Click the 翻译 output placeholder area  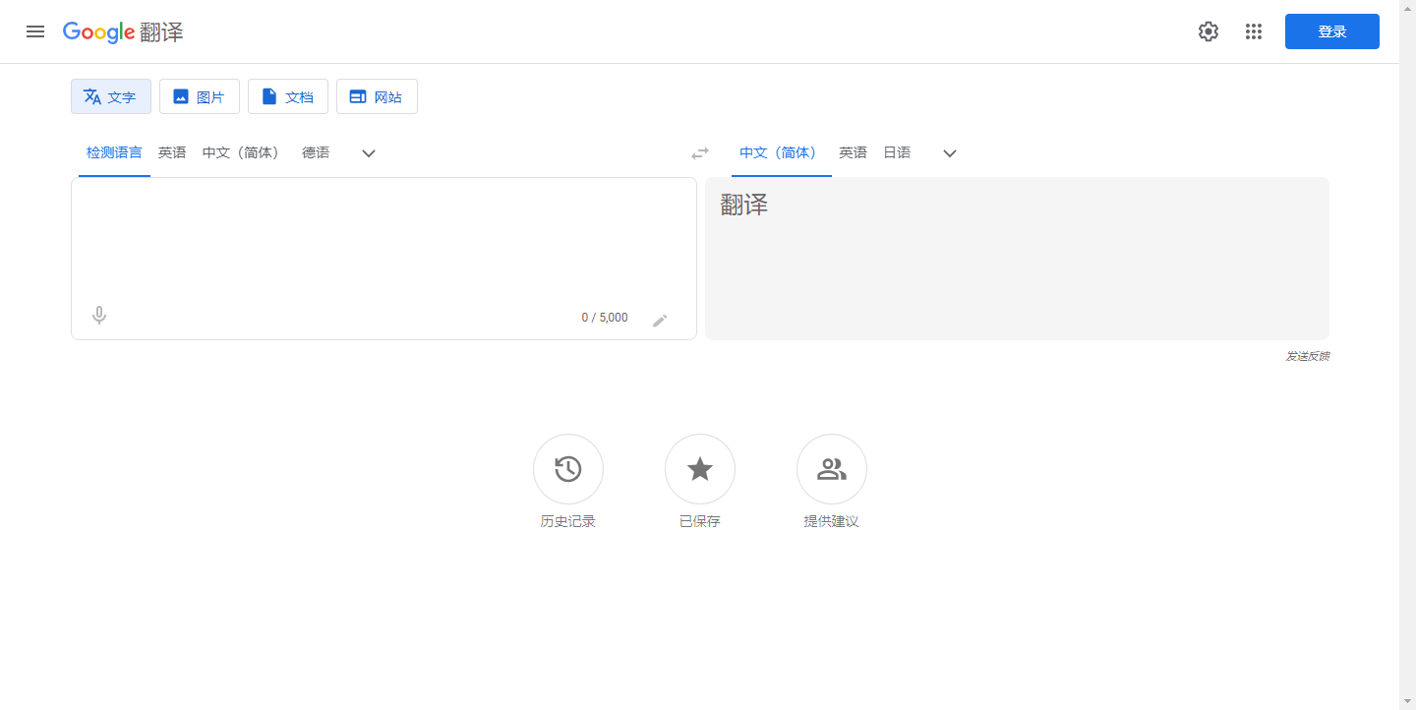[1017, 259]
